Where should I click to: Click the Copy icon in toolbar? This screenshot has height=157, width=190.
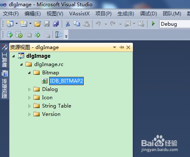(x=77, y=24)
